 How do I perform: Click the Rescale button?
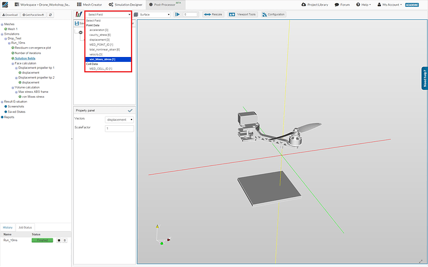point(214,14)
